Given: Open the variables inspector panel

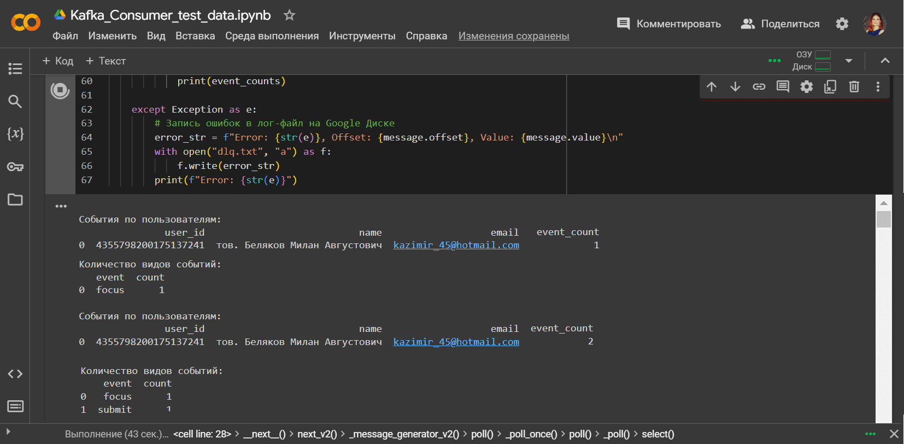Looking at the screenshot, I should tap(15, 134).
